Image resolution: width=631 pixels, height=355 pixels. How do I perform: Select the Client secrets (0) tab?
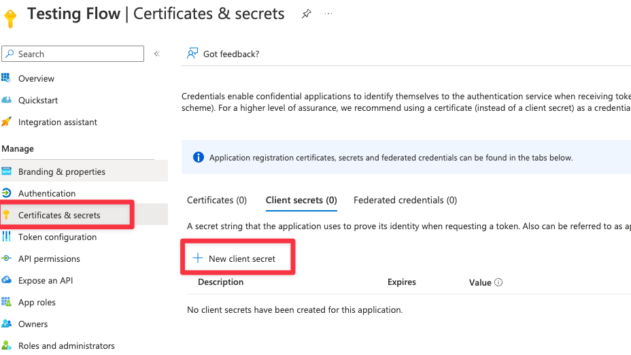point(301,200)
